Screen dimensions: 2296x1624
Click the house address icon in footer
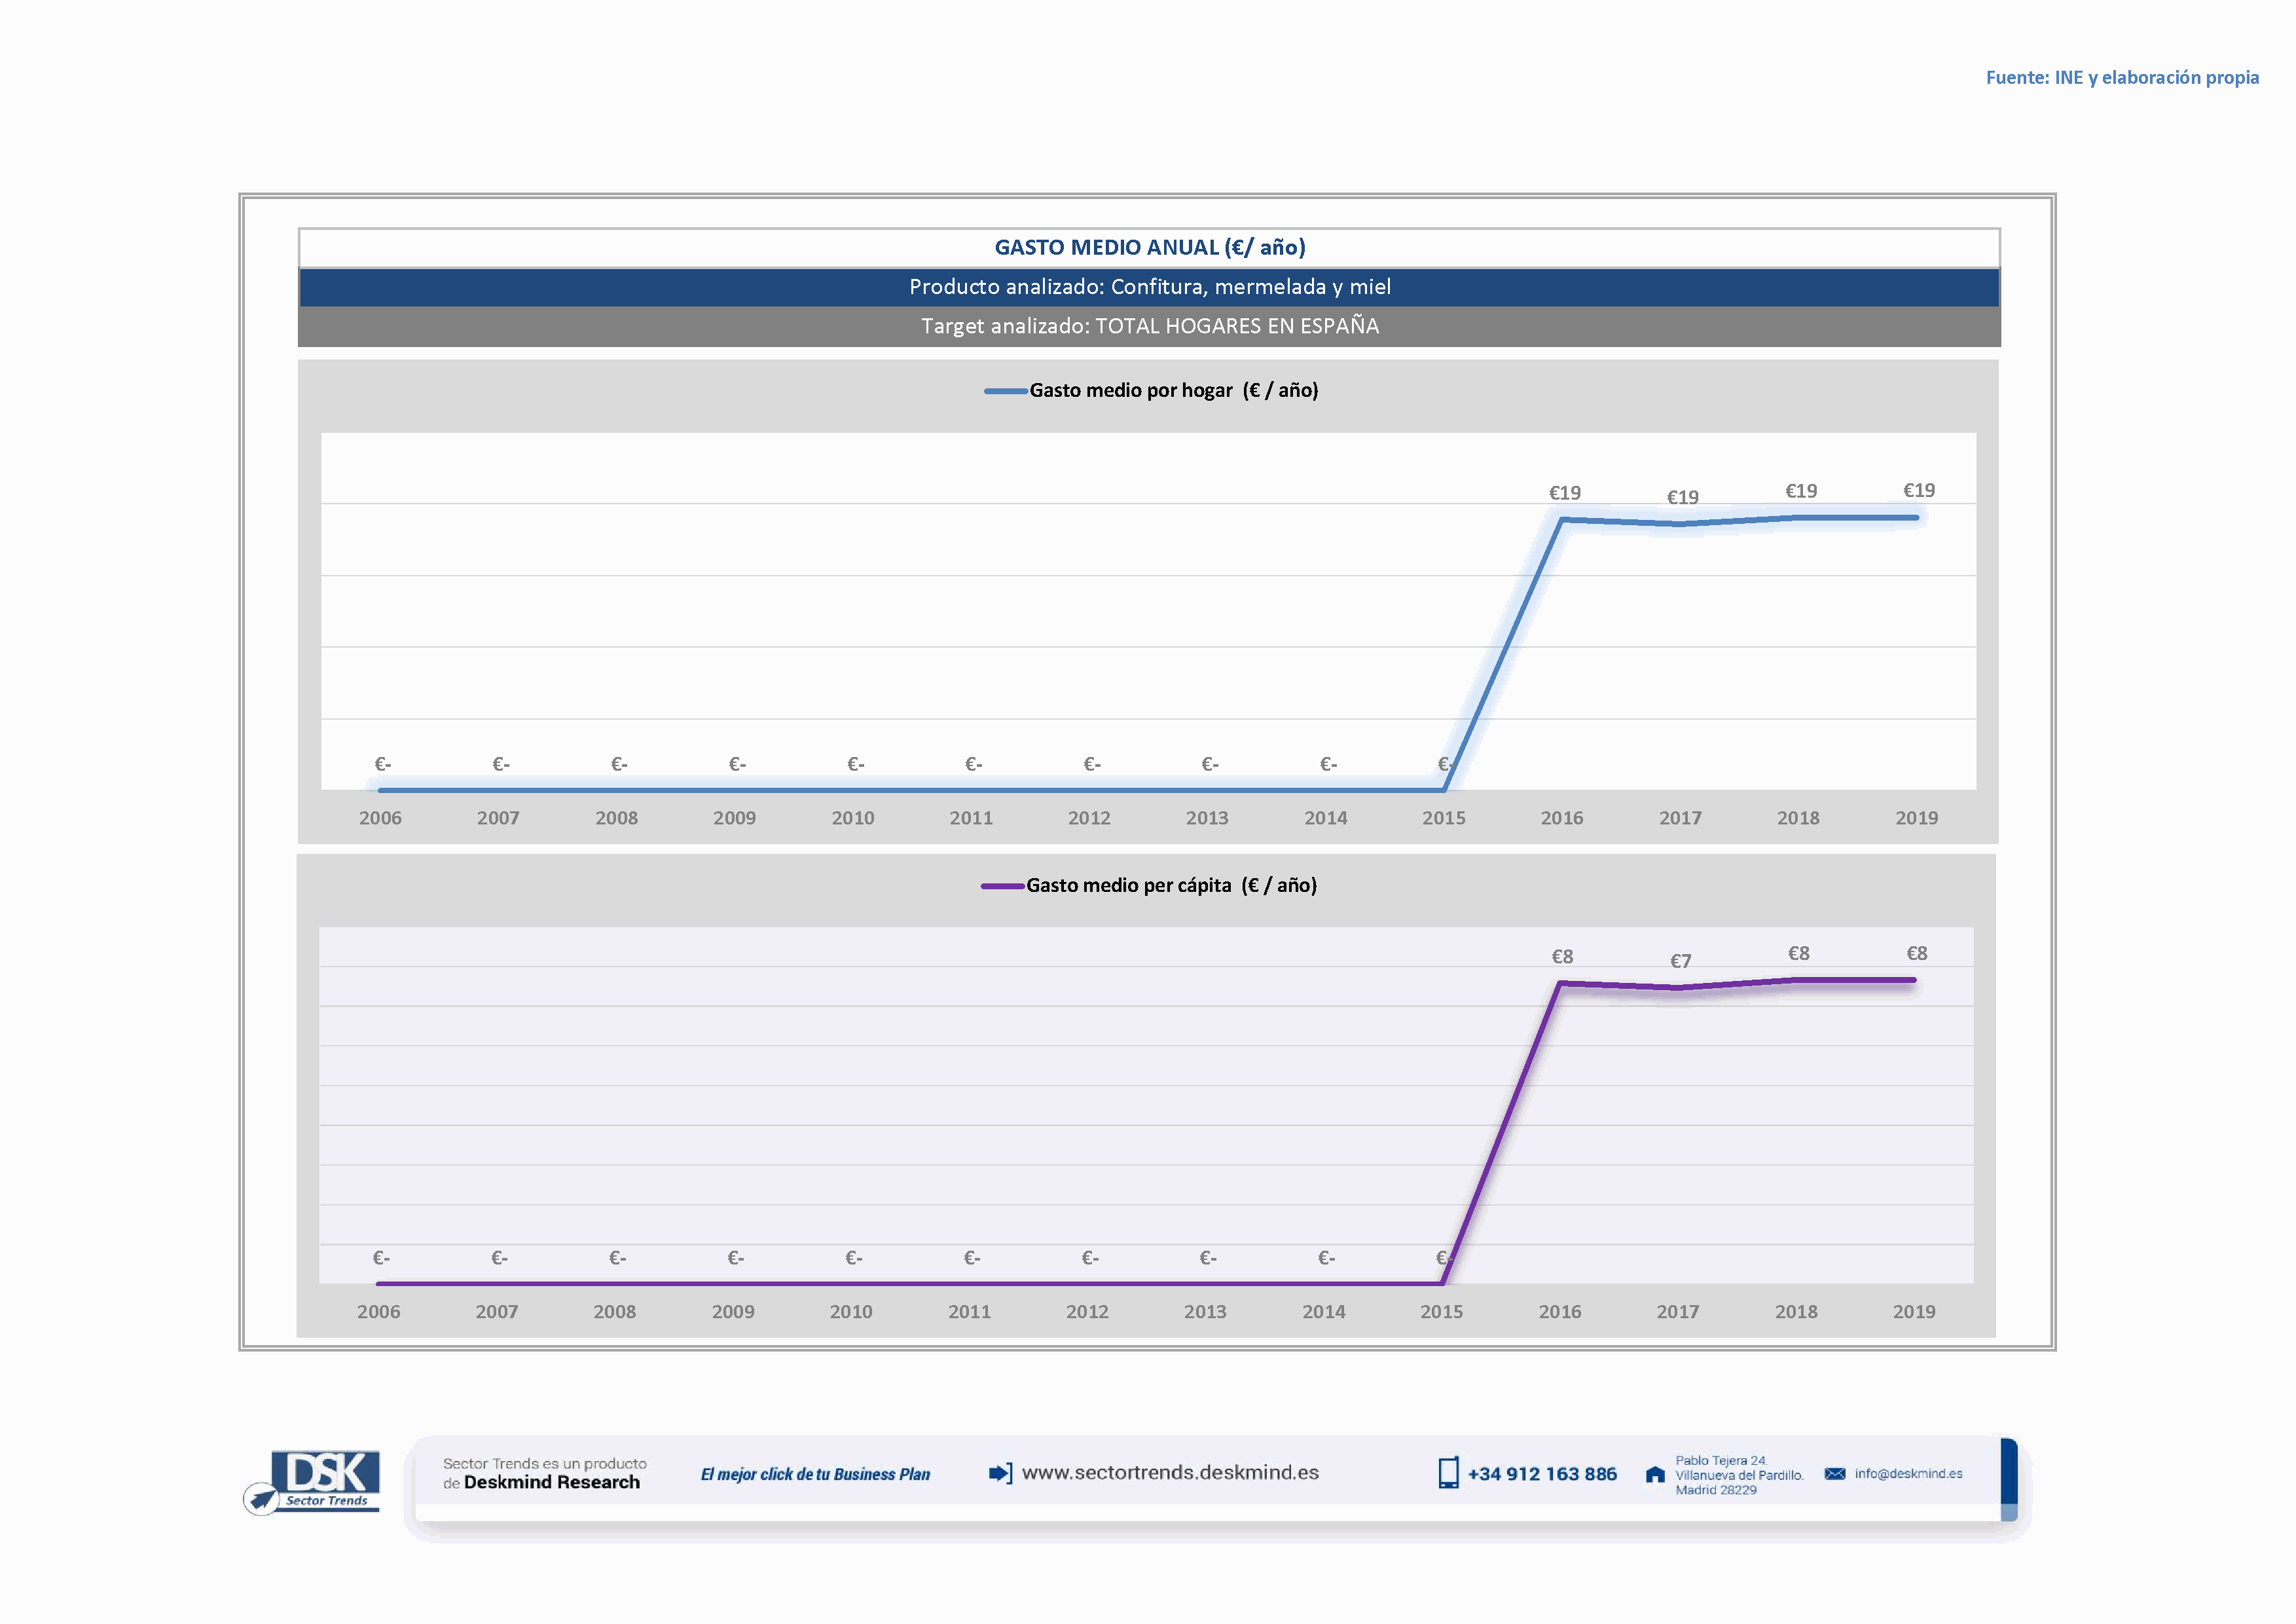(1655, 1474)
